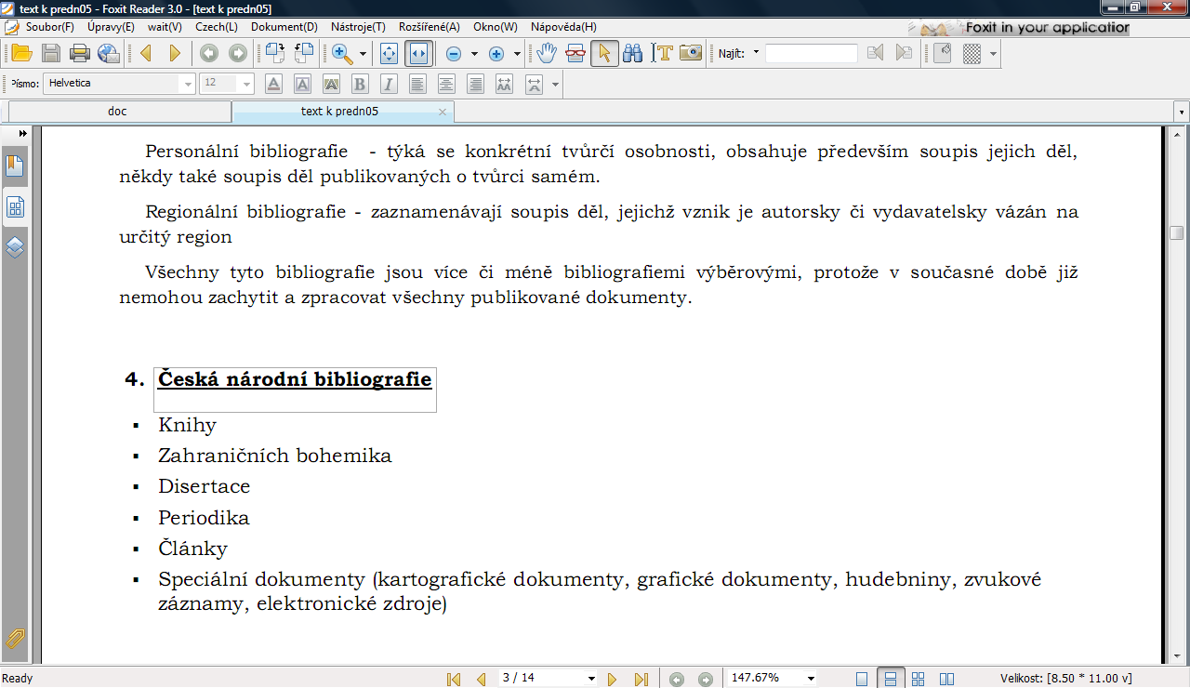This screenshot has width=1190, height=688.
Task: Click the text background fill icon
Action: [x=331, y=84]
